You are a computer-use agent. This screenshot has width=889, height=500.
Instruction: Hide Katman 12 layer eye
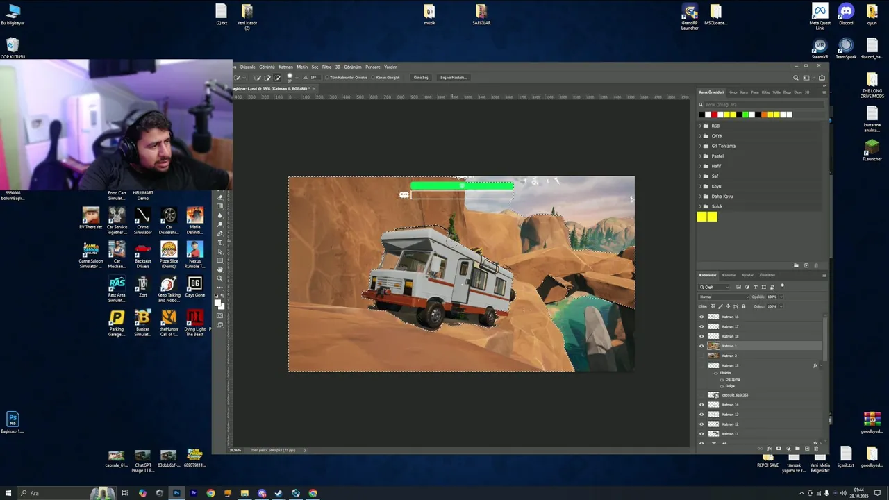pos(701,424)
